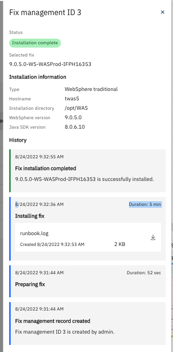Click the installation directory /opt/WAS
173x352 pixels.
[76, 108]
